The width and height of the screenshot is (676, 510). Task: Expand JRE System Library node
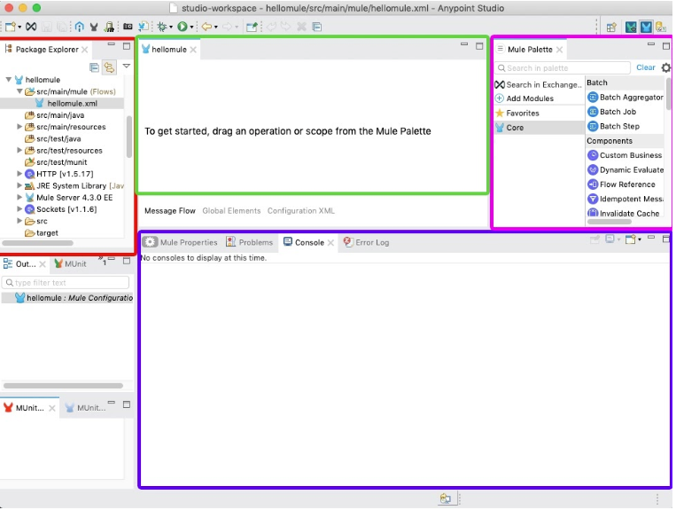tap(19, 185)
